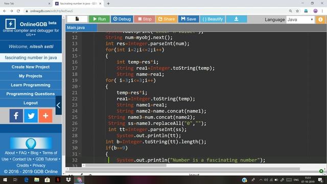Select the Main.java tab
327x184 pixels.
81,28
